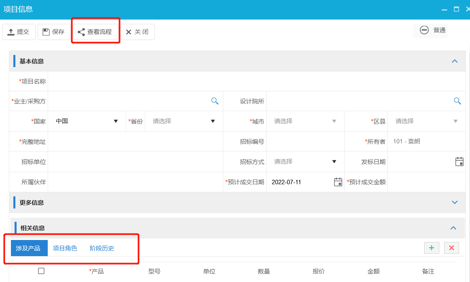This screenshot has width=470, height=282.
Task: Open the 省份 province dropdown
Action: [184, 121]
